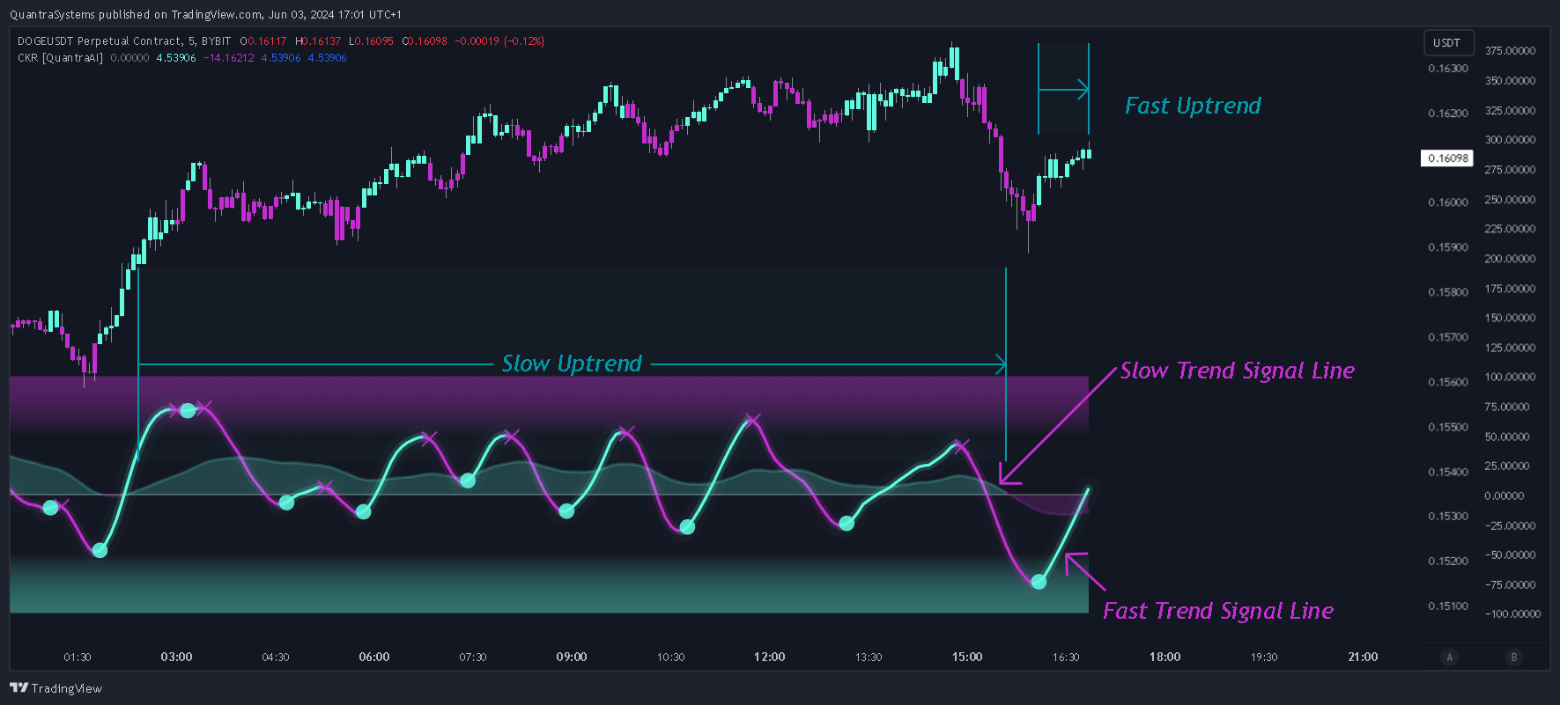The height and width of the screenshot is (705, 1560).
Task: Click the 06:00 time axis label
Action: 374,657
